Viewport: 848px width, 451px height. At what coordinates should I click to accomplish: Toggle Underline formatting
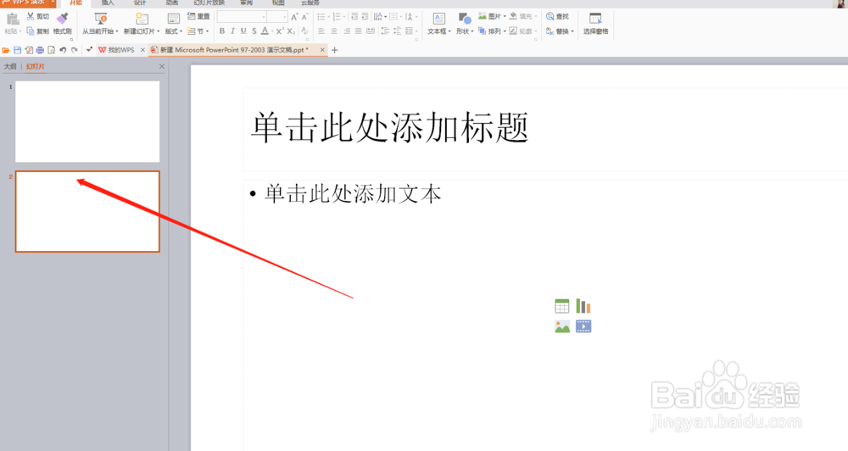click(243, 31)
